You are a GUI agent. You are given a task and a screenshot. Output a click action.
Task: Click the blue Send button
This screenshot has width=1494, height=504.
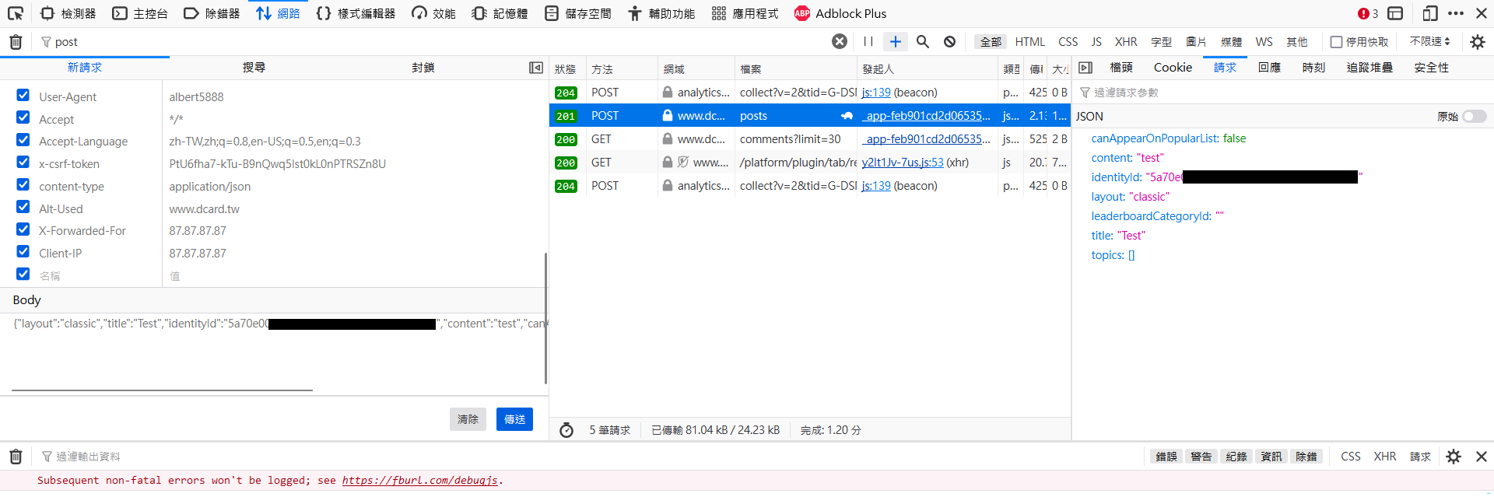pyautogui.click(x=514, y=419)
